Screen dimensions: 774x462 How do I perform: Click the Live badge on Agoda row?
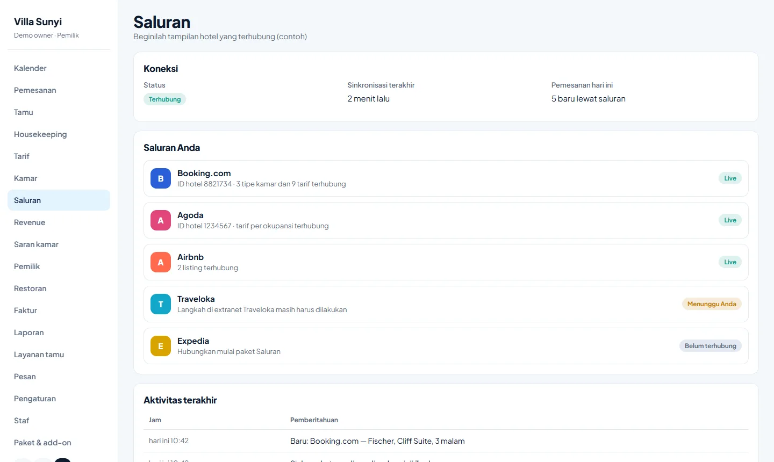click(x=730, y=220)
